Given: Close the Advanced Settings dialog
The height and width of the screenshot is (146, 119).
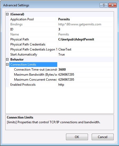Looking at the screenshot, I should click(x=112, y=5).
